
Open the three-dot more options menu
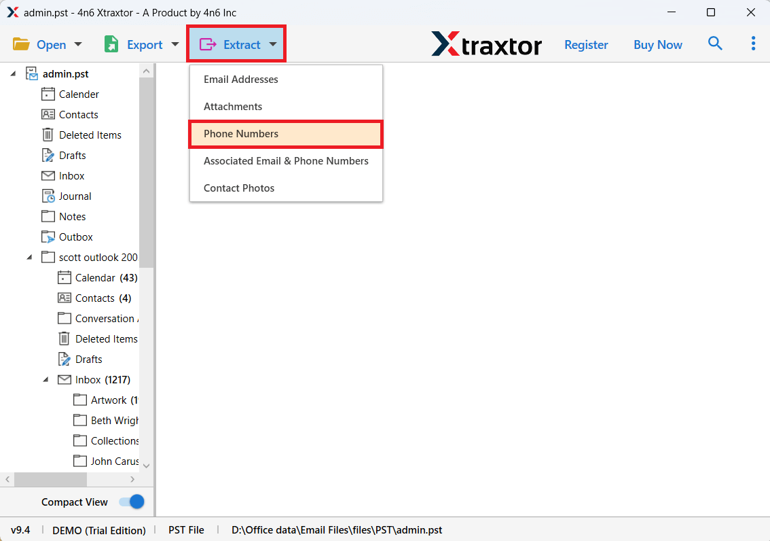[753, 44]
